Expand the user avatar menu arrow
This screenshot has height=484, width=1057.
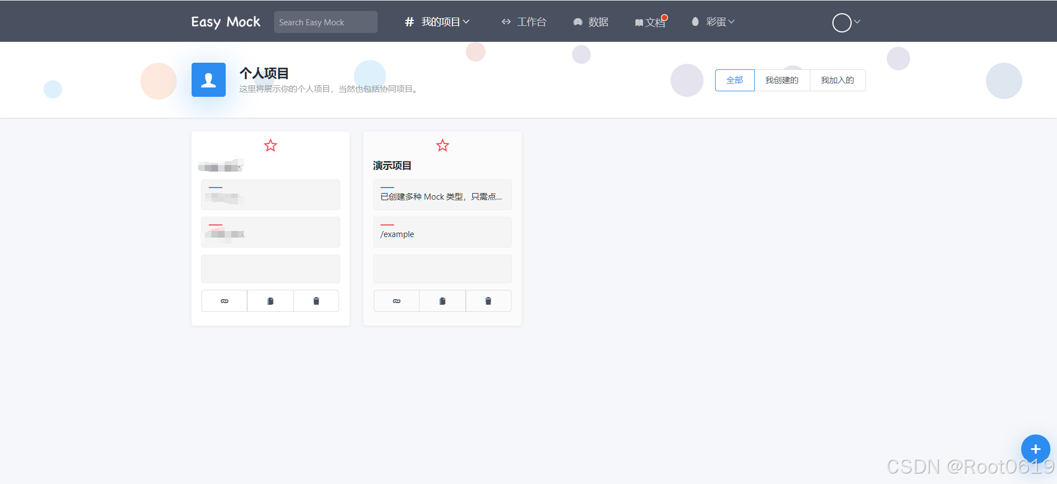tap(857, 22)
